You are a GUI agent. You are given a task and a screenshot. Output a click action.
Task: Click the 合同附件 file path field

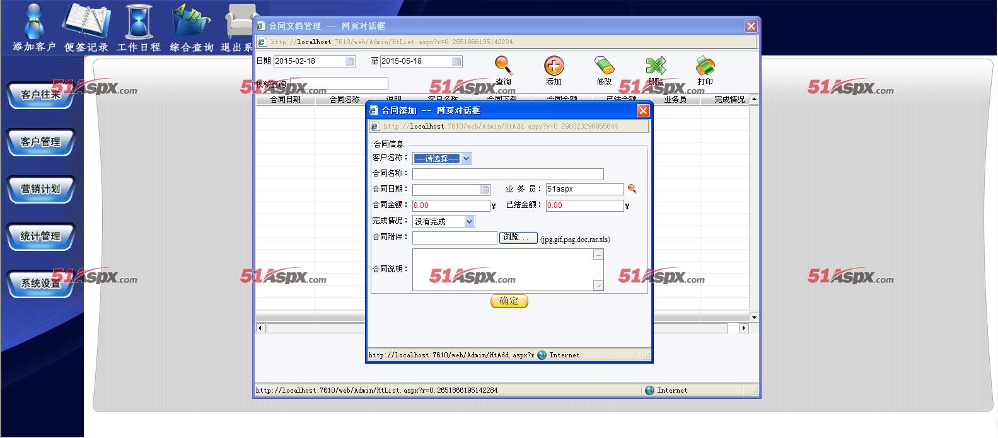(x=455, y=238)
